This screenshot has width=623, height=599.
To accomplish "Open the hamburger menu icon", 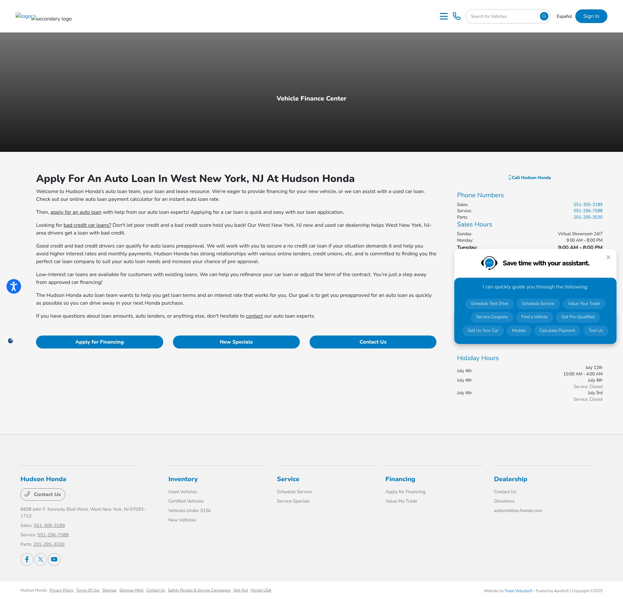I will 444,16.
